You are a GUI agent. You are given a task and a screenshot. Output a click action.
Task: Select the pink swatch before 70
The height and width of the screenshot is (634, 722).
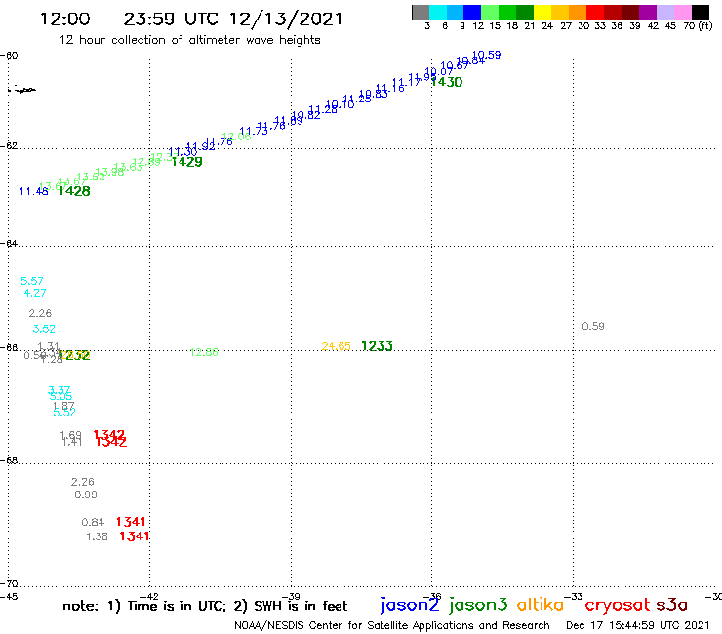click(x=682, y=12)
